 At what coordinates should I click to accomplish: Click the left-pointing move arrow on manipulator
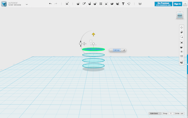point(84,44)
